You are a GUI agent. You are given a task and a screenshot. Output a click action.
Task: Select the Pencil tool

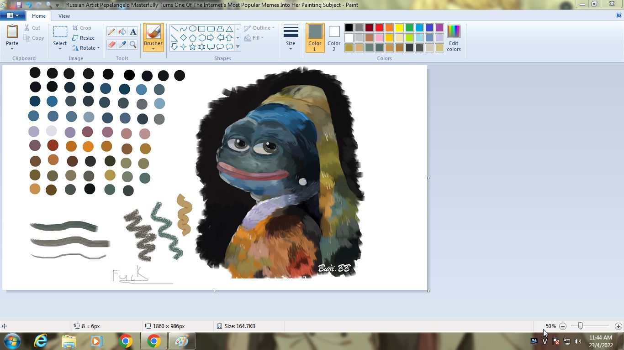pos(111,31)
